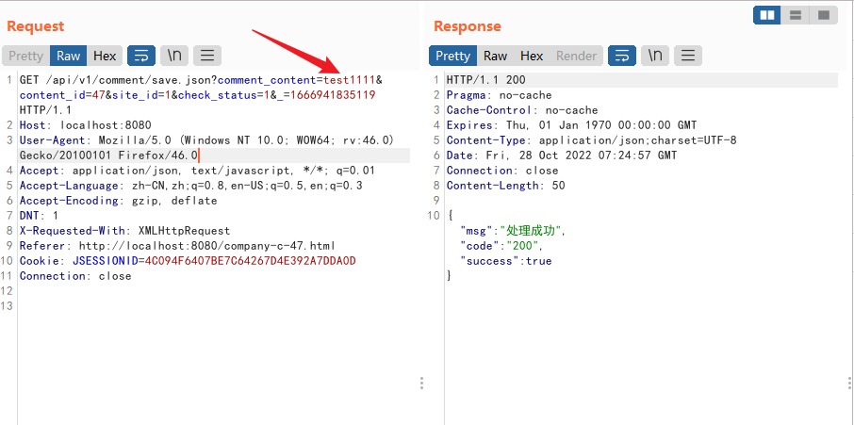
Task: Select the Pretty tab in Response panel
Action: click(x=452, y=56)
